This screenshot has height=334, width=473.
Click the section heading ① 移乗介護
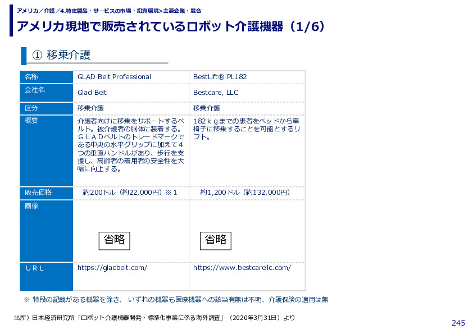coord(61,55)
